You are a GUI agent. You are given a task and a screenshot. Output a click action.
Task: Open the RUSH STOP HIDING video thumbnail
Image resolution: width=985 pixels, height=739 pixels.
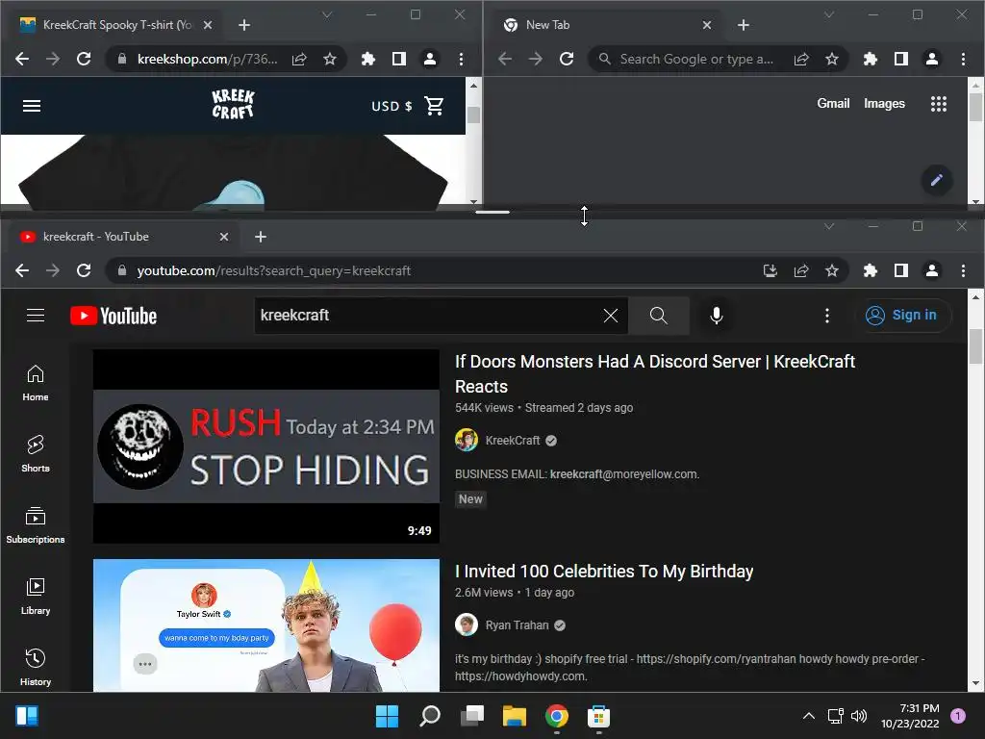coord(266,446)
